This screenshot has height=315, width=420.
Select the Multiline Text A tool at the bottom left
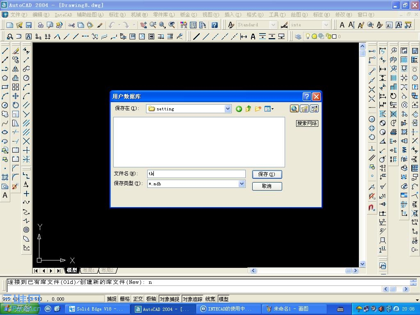point(5,196)
